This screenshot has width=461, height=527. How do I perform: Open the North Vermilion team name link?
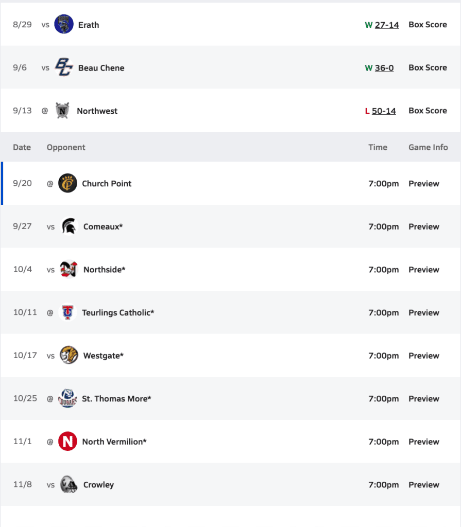click(114, 442)
